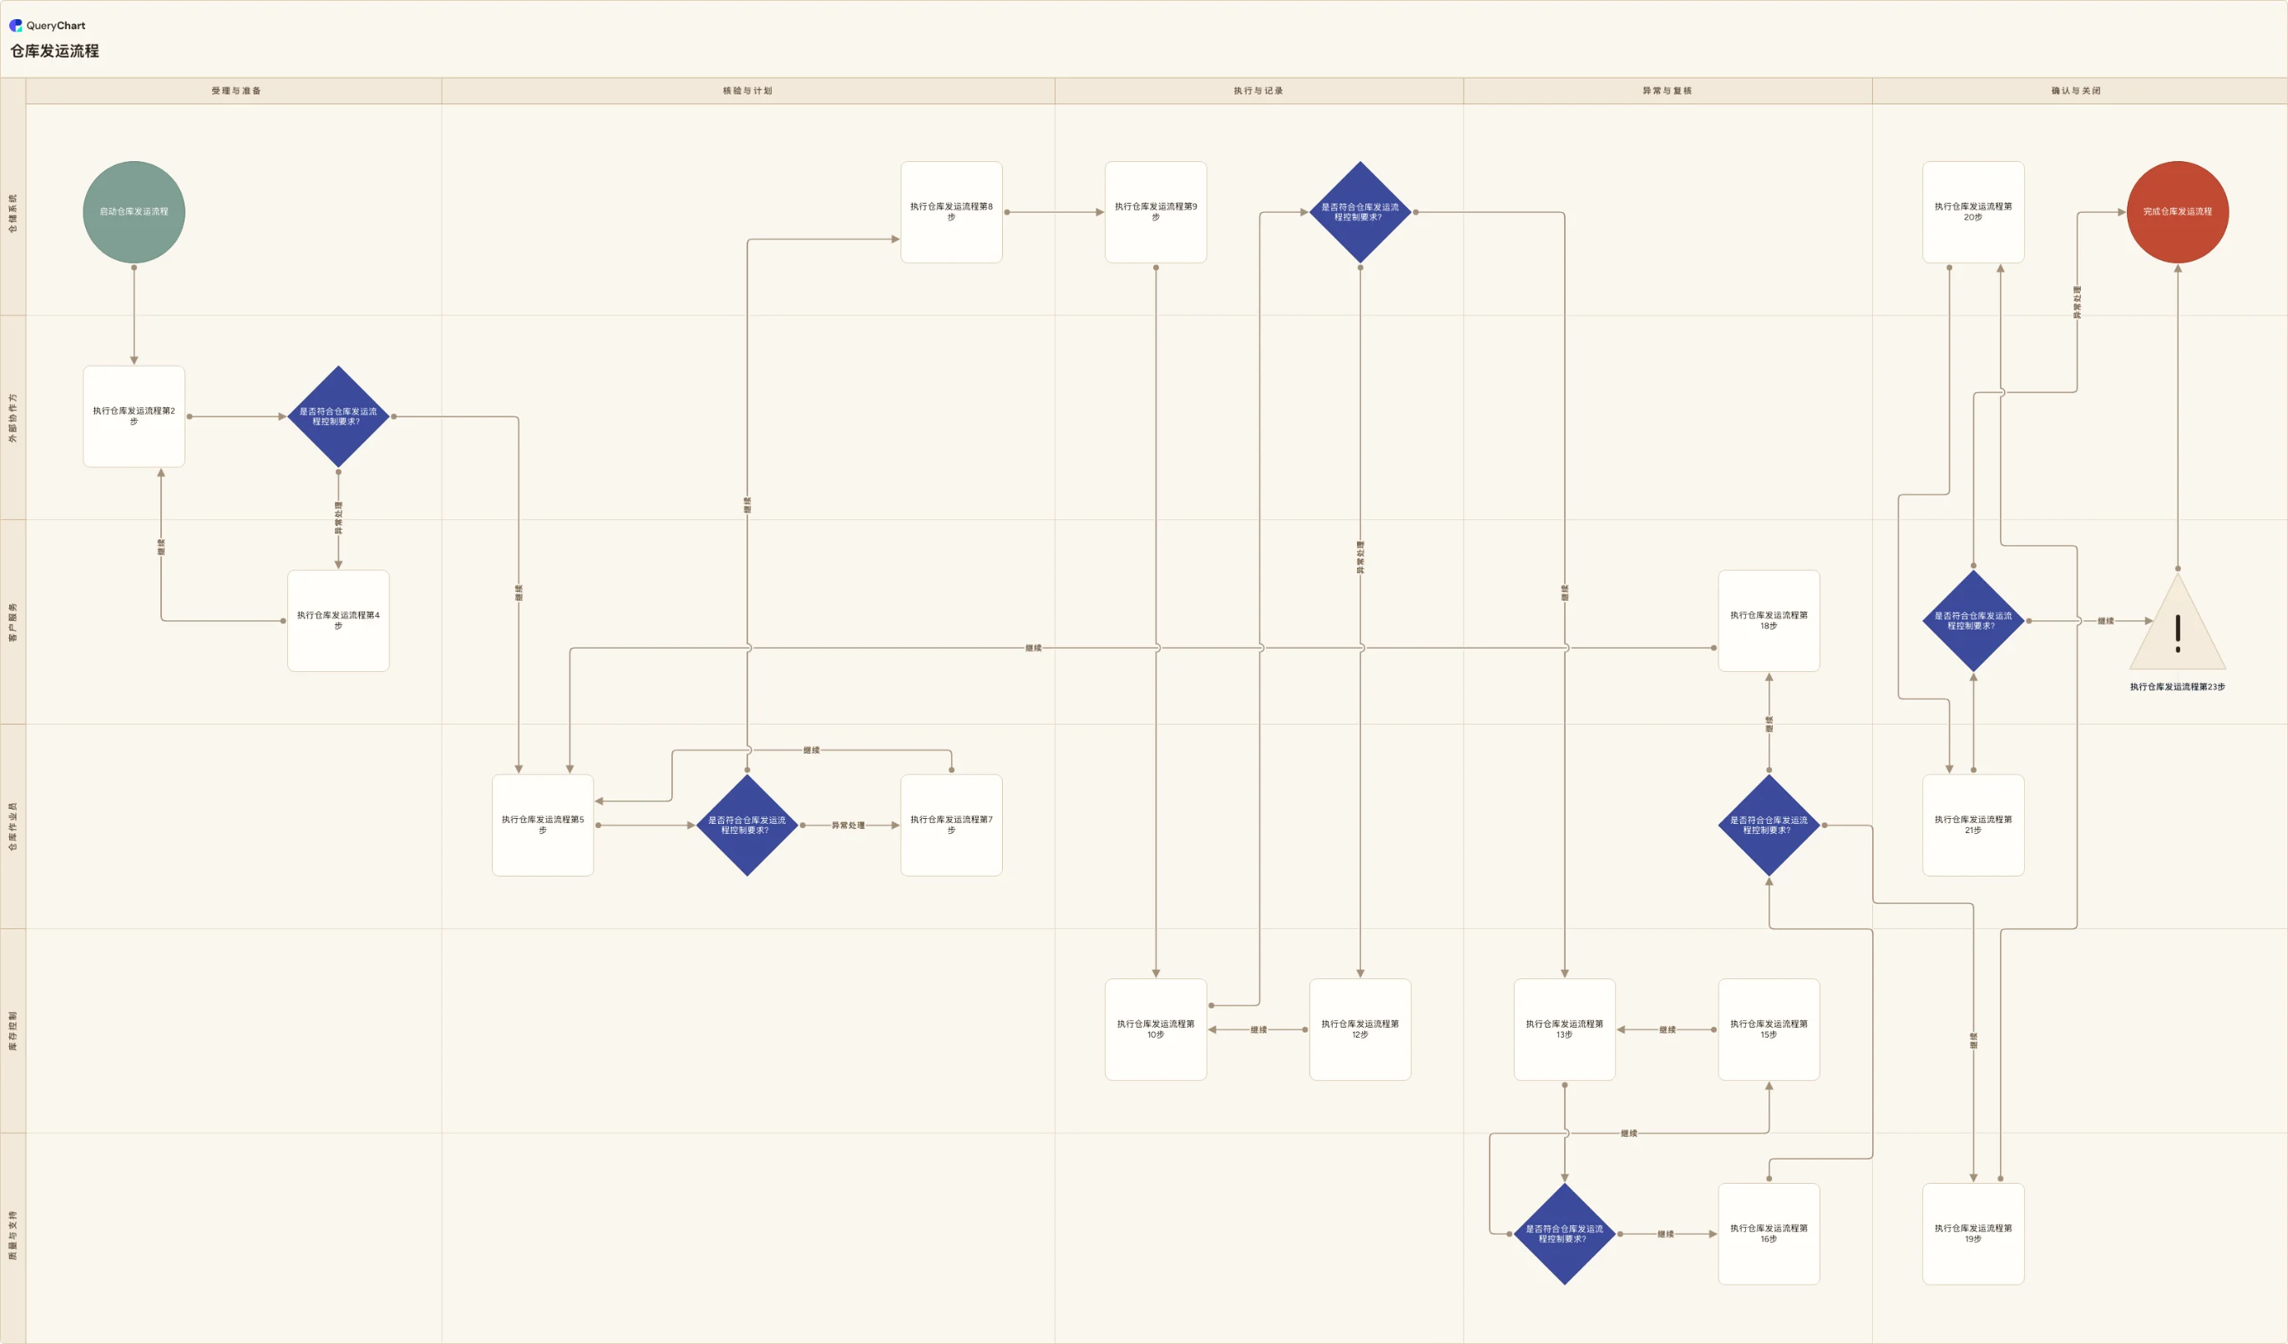Select the 执行仓库发运流程第13步 node
Image resolution: width=2288 pixels, height=1344 pixels.
pos(1563,1029)
